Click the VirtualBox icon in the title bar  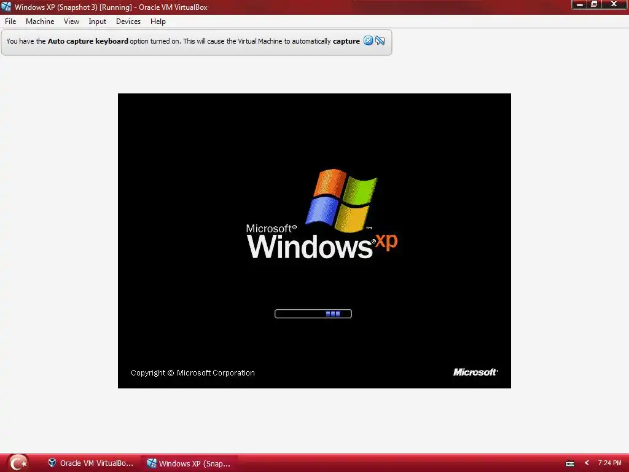point(6,6)
